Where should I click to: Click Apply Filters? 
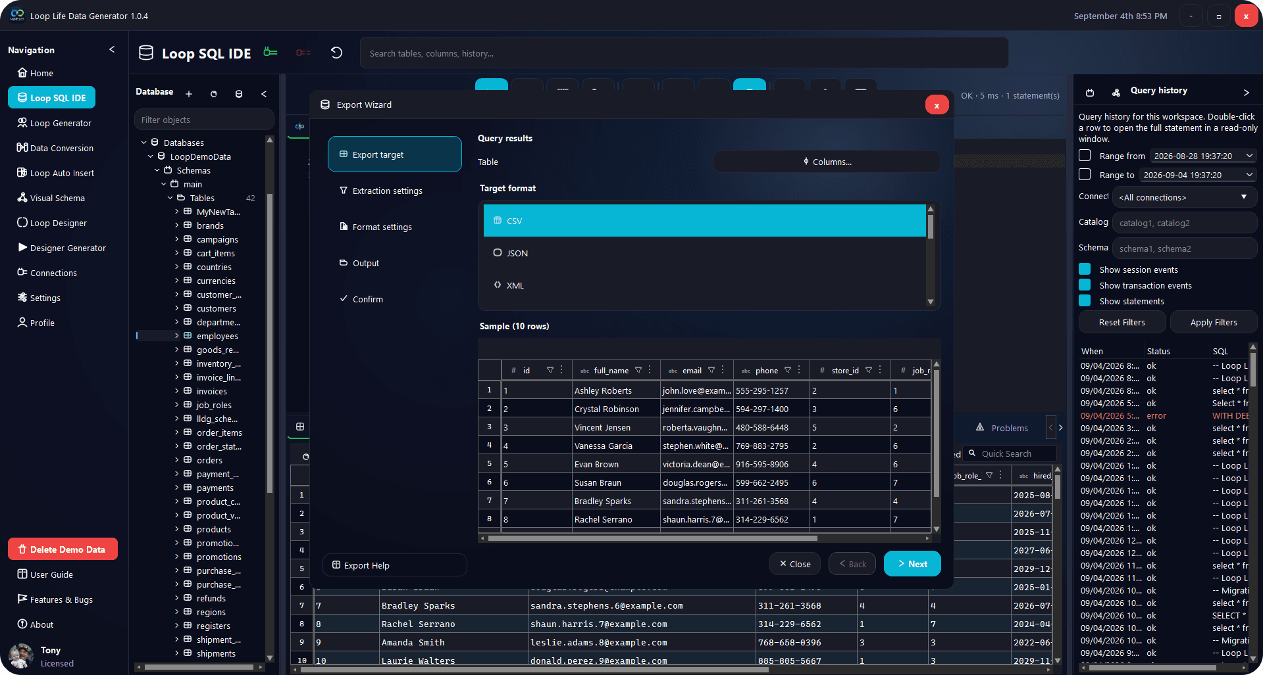(1214, 322)
